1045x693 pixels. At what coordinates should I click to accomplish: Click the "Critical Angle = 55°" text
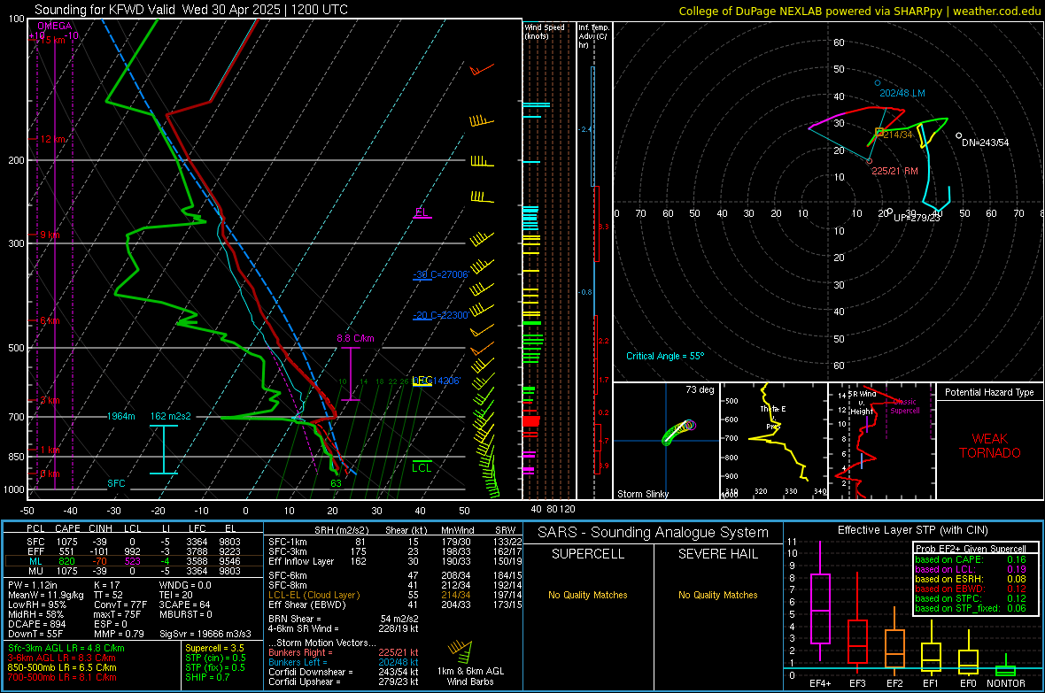665,357
